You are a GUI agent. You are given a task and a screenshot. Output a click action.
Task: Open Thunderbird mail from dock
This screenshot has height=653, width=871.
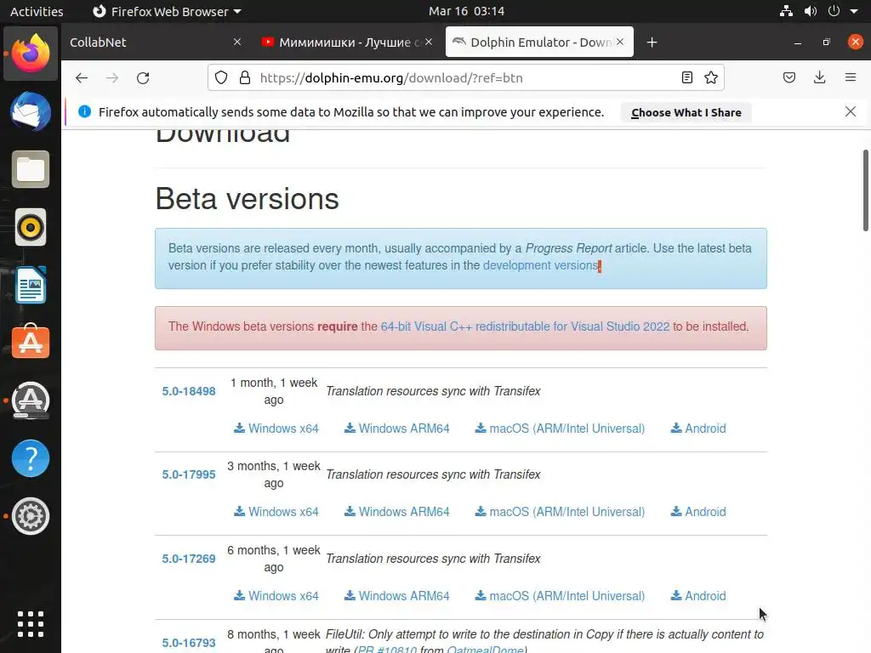coord(31,111)
